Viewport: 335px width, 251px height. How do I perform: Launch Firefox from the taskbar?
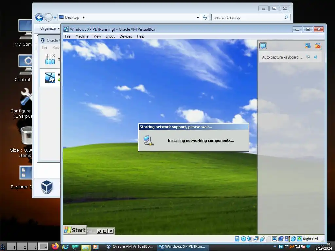(x=55, y=246)
